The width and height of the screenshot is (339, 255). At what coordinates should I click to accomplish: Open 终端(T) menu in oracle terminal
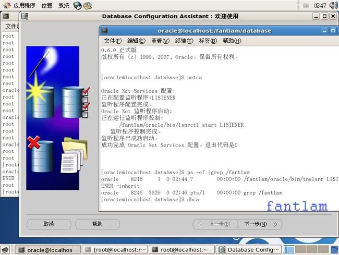(x=184, y=41)
